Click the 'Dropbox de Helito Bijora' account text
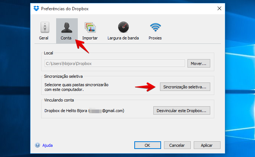 click(84, 111)
